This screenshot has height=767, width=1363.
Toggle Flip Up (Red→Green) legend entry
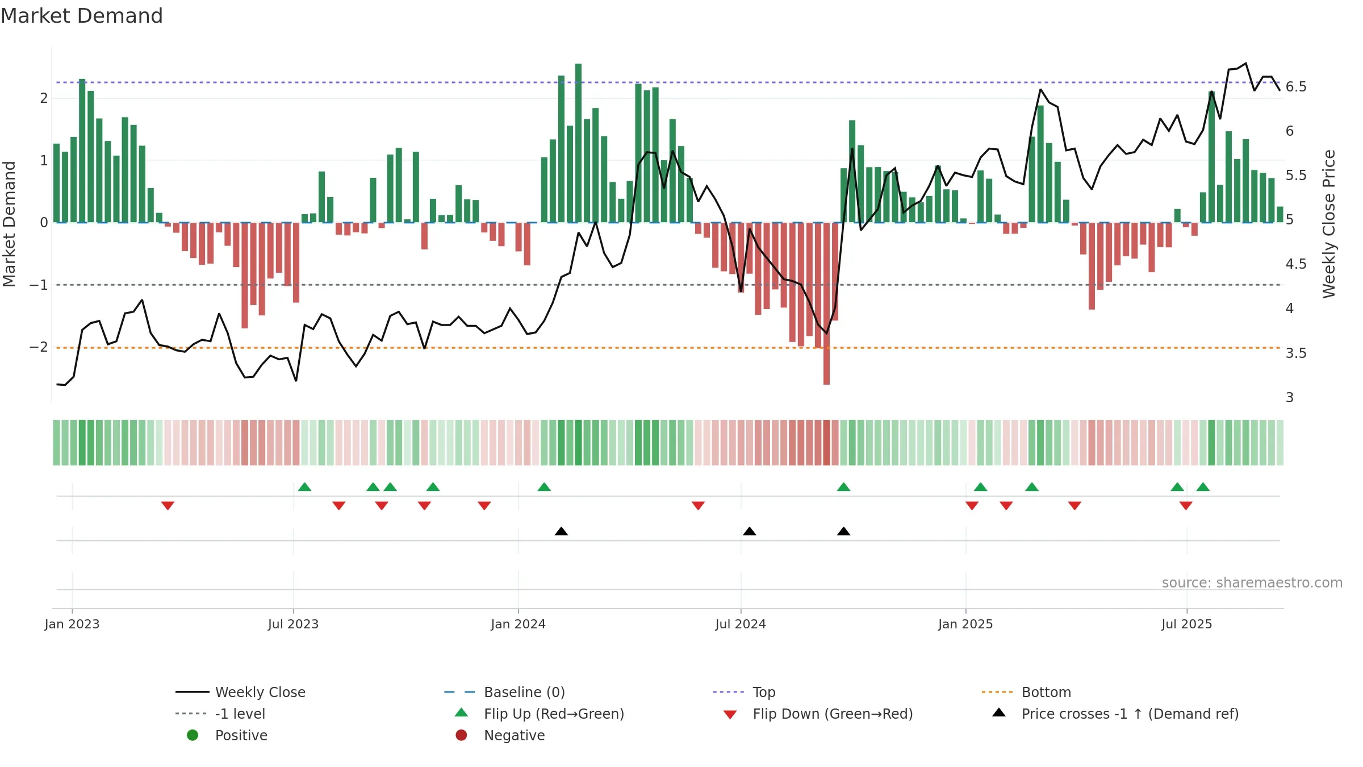[x=540, y=714]
